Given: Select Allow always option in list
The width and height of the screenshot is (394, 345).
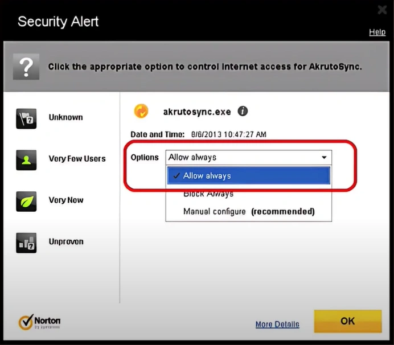Looking at the screenshot, I should (248, 176).
